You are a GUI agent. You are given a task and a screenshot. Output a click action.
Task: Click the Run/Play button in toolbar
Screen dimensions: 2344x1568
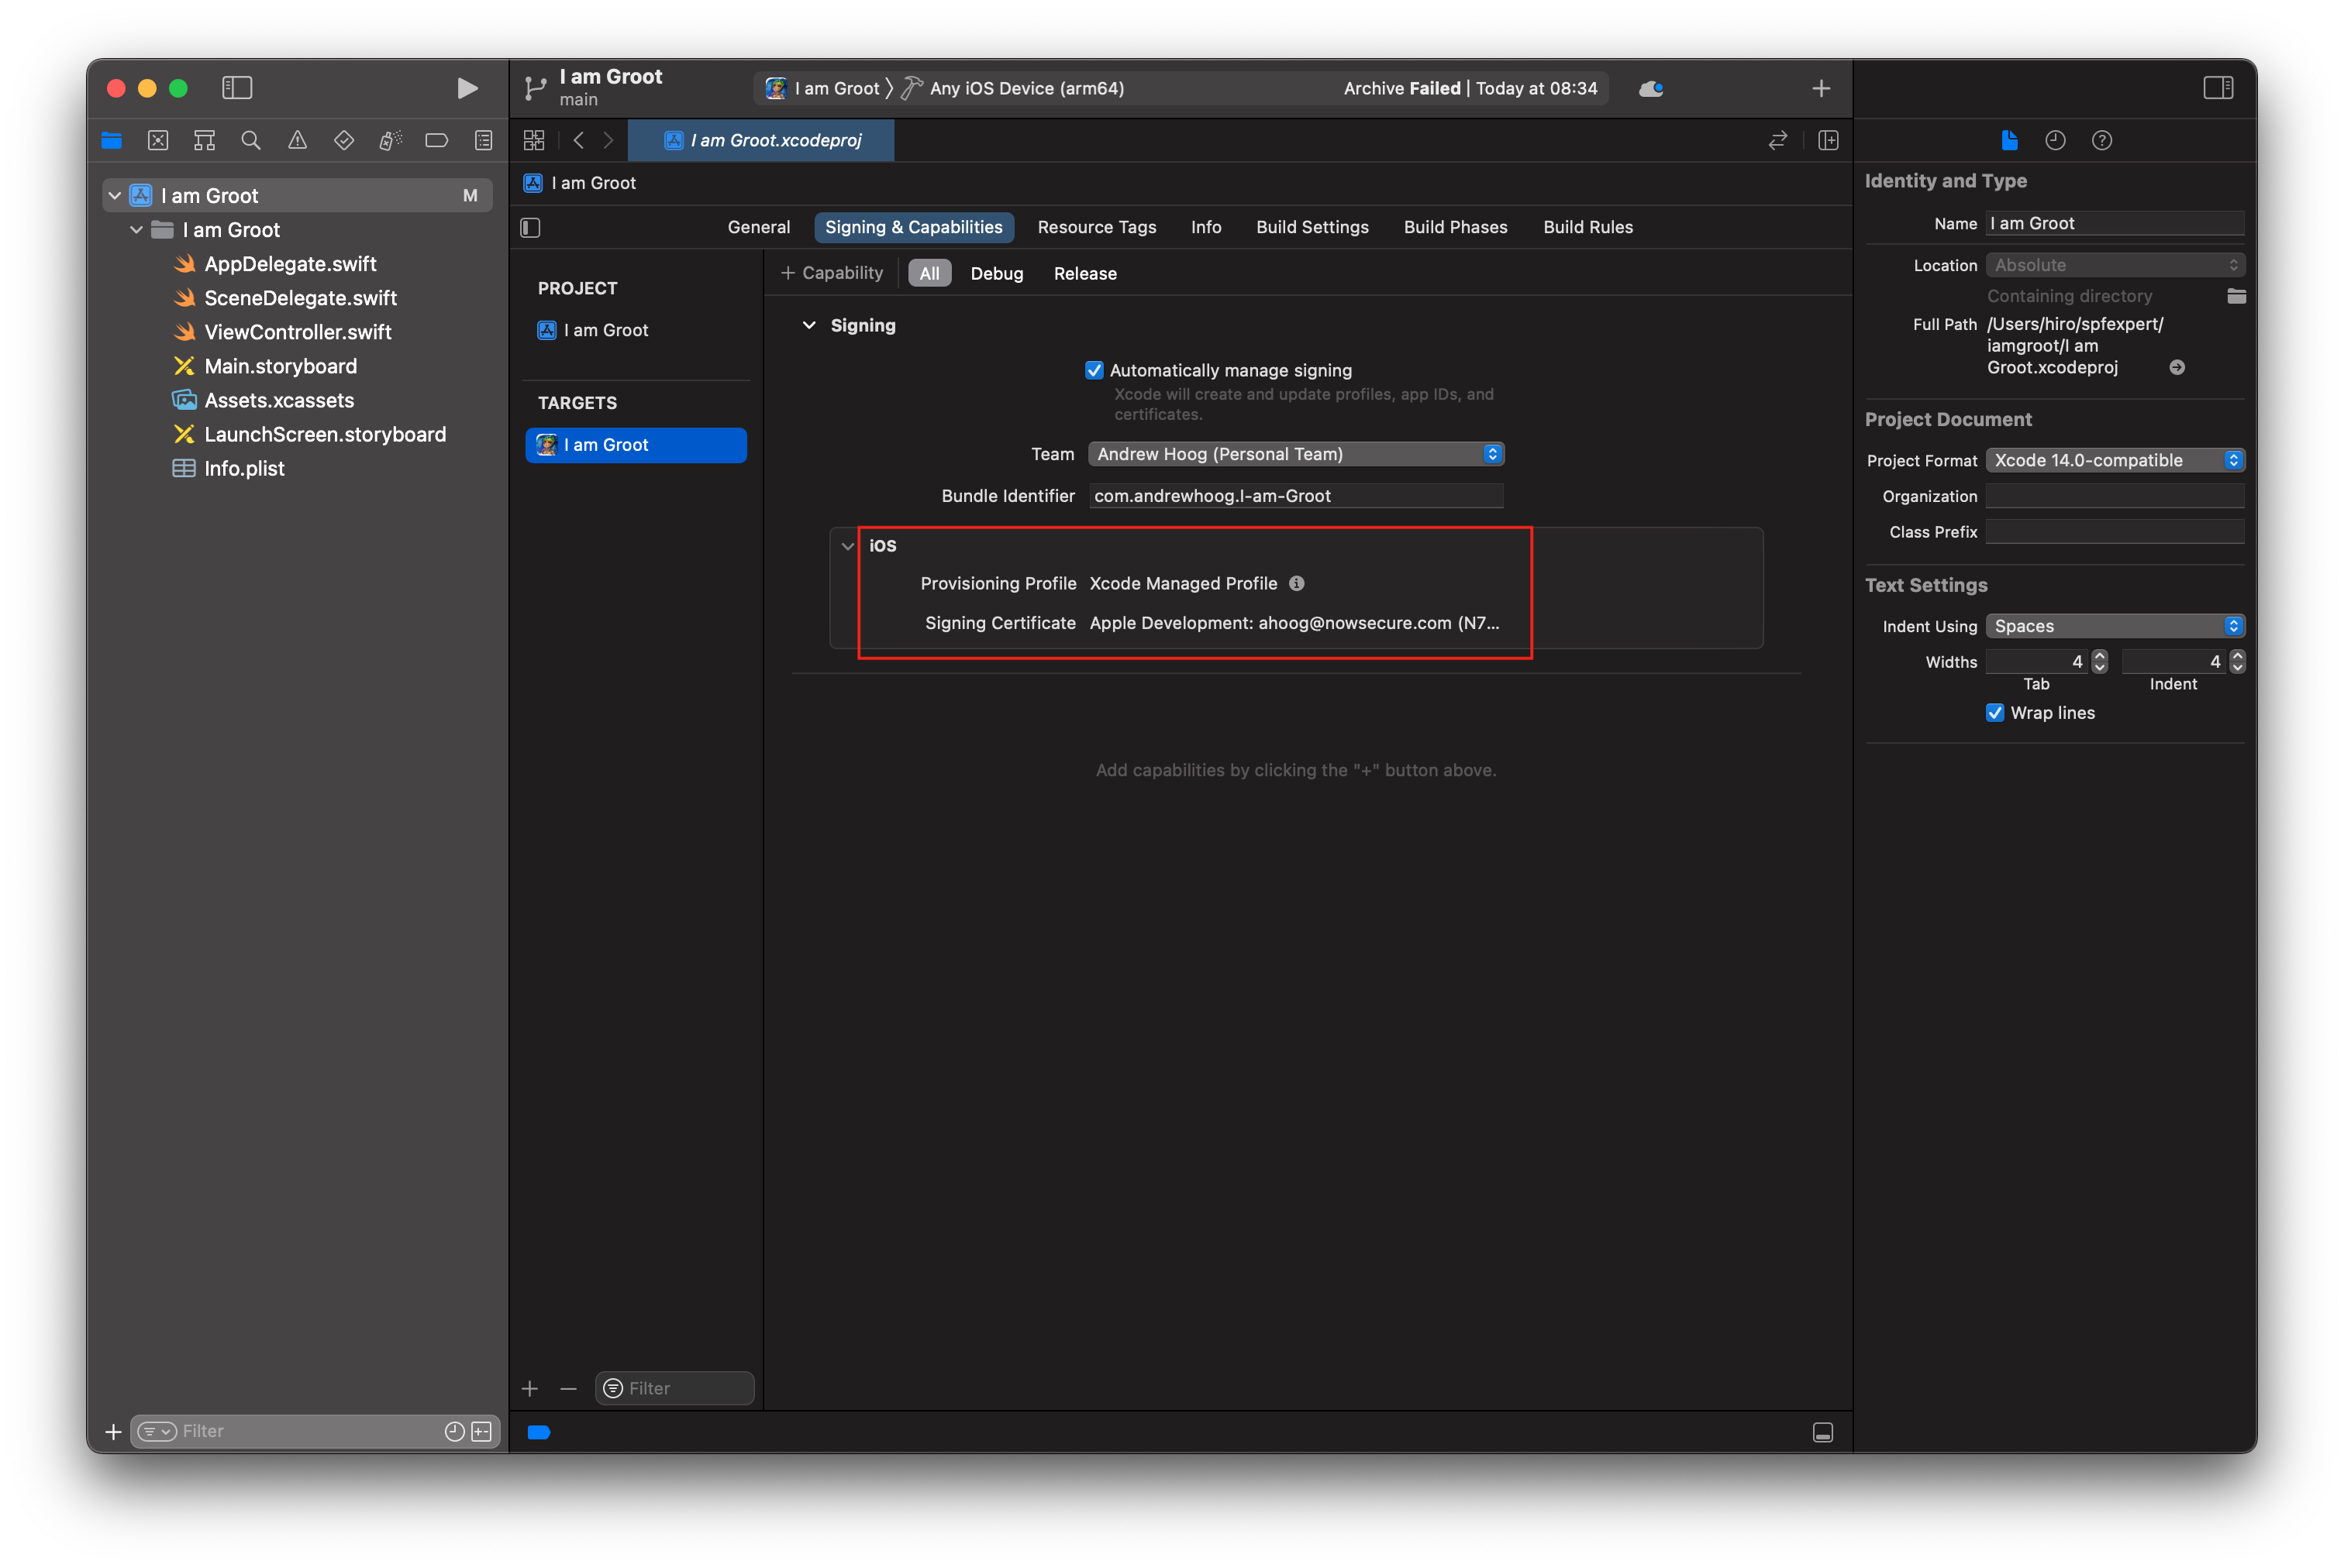click(x=462, y=88)
